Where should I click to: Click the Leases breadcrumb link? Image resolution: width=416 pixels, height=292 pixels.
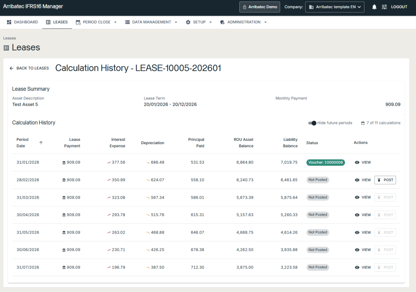tap(10, 38)
